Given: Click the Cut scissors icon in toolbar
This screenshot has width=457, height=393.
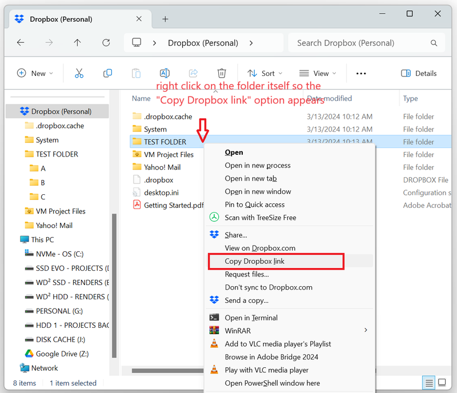Looking at the screenshot, I should tap(79, 73).
